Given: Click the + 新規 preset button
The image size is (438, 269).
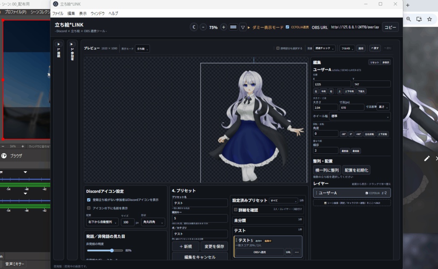Looking at the screenshot, I should coord(186,246).
